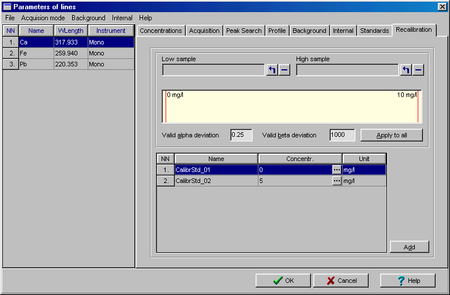Click wavelength cell 220.353
This screenshot has width=450, height=295.
70,64
